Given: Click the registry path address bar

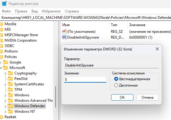Looking at the screenshot, I should point(85,18).
